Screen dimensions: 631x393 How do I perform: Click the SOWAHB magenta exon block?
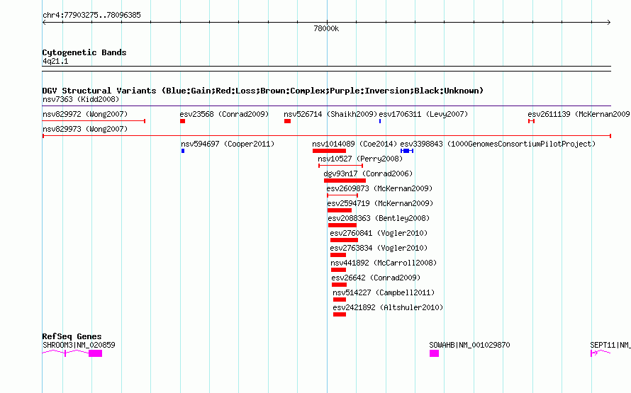(434, 353)
